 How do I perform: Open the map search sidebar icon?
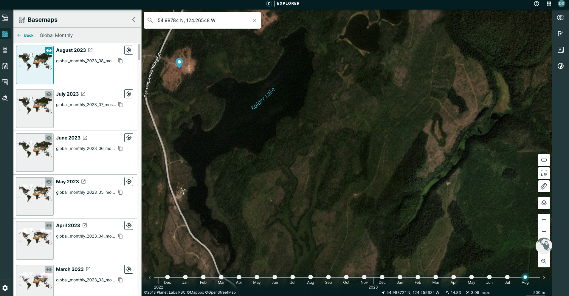[x=5, y=66]
